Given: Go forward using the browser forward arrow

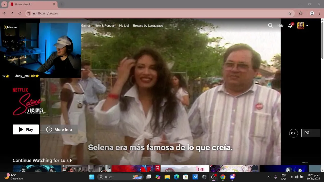Looking at the screenshot, I should pyautogui.click(x=12, y=13).
